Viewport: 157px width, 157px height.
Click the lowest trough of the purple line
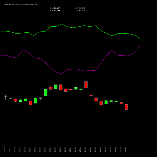coord(62,73)
